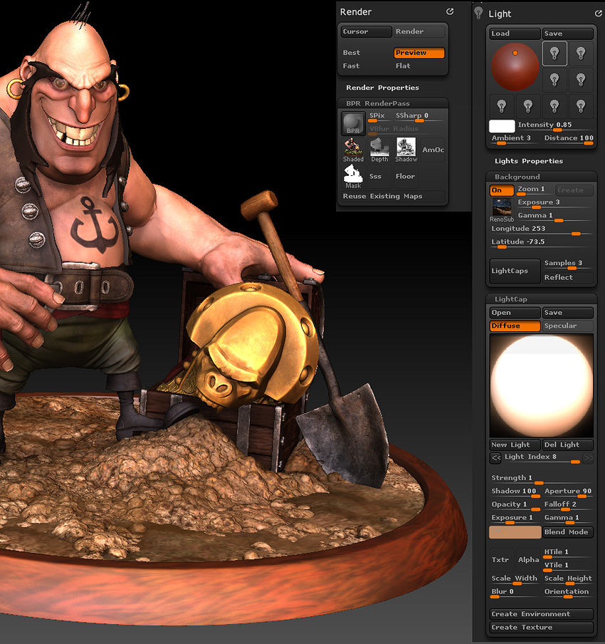This screenshot has height=644, width=605.
Task: Click Sss render pass button
Action: pos(379,176)
